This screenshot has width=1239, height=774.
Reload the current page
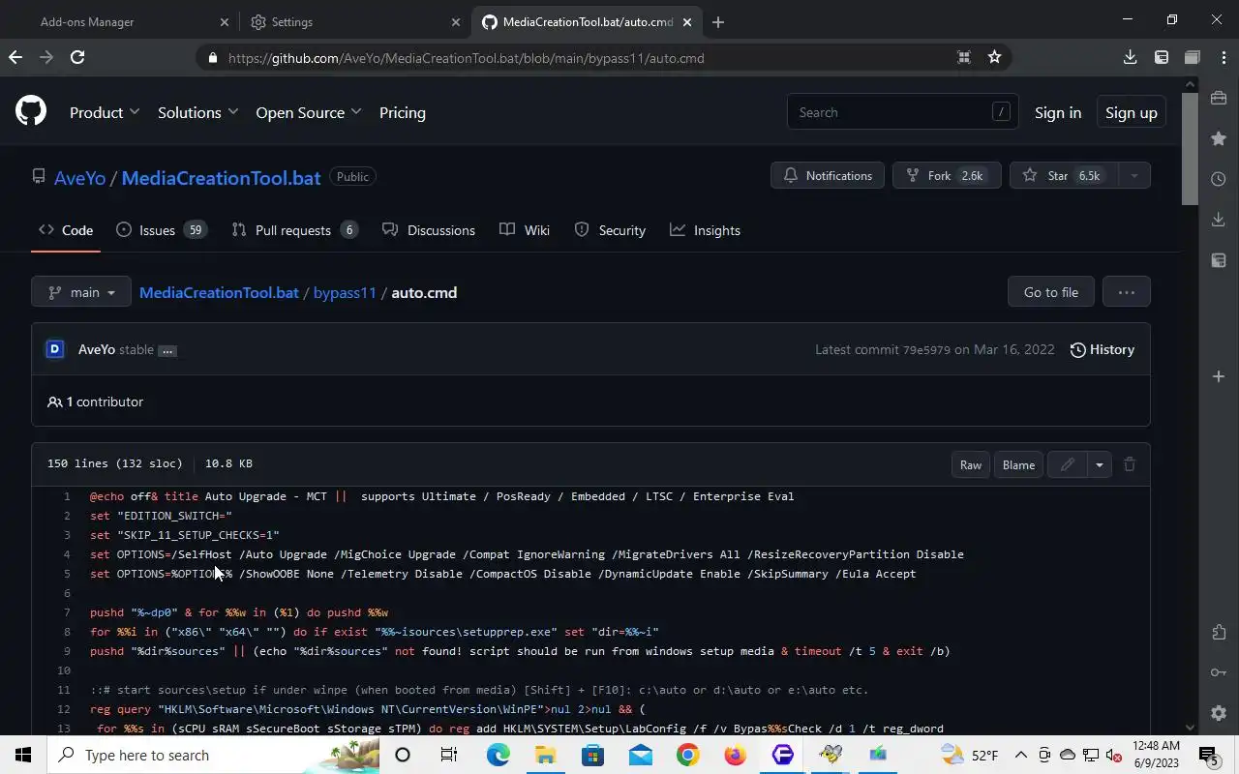tap(77, 57)
